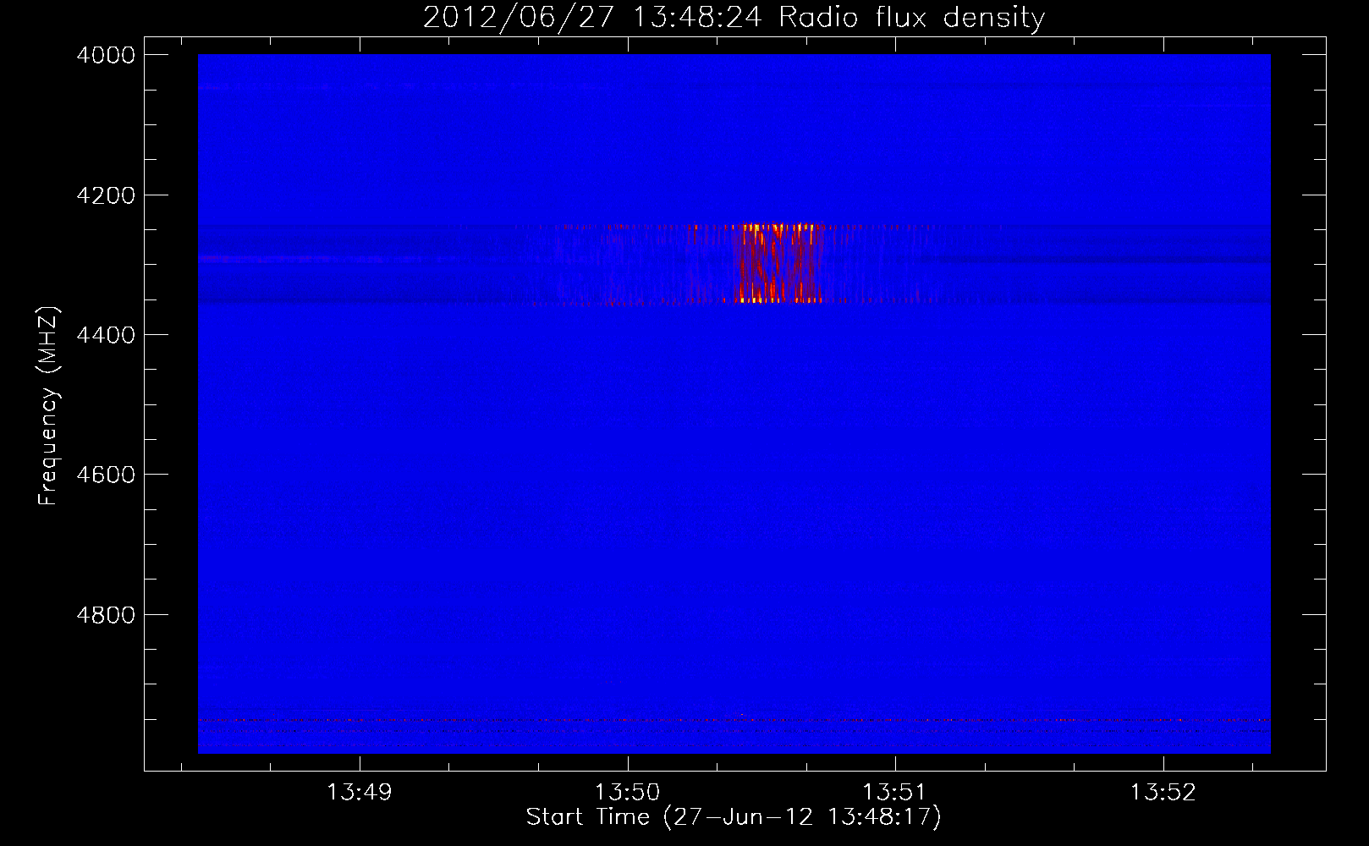Click the 'Start Time (27-Jun-12 13:48:17)' axis label
Viewport: 1369px width, 846px height.
[x=734, y=817]
